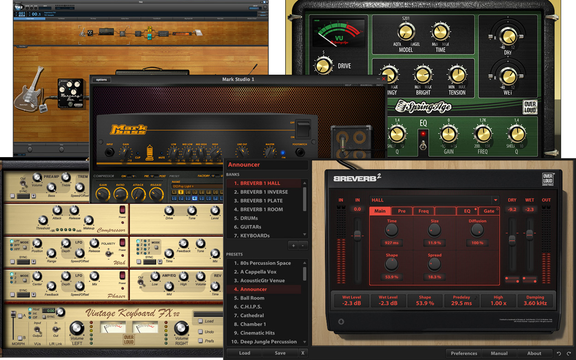The height and width of the screenshot is (360, 576).
Task: Open the EQ tab in Breverb
Action: pyautogui.click(x=467, y=211)
